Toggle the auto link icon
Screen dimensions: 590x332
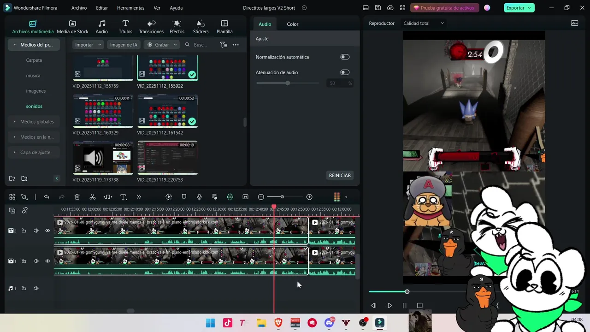click(25, 210)
